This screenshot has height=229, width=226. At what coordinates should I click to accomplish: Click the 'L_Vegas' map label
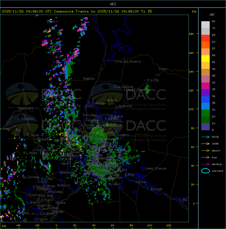pyautogui.click(x=32, y=153)
